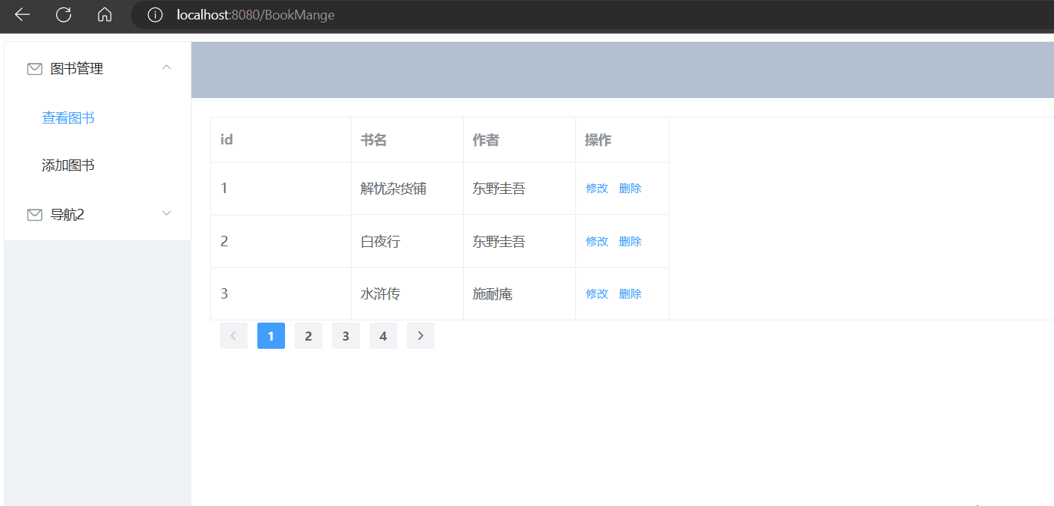Select 添加图书 in the sidebar
The height and width of the screenshot is (506, 1054).
click(x=68, y=165)
